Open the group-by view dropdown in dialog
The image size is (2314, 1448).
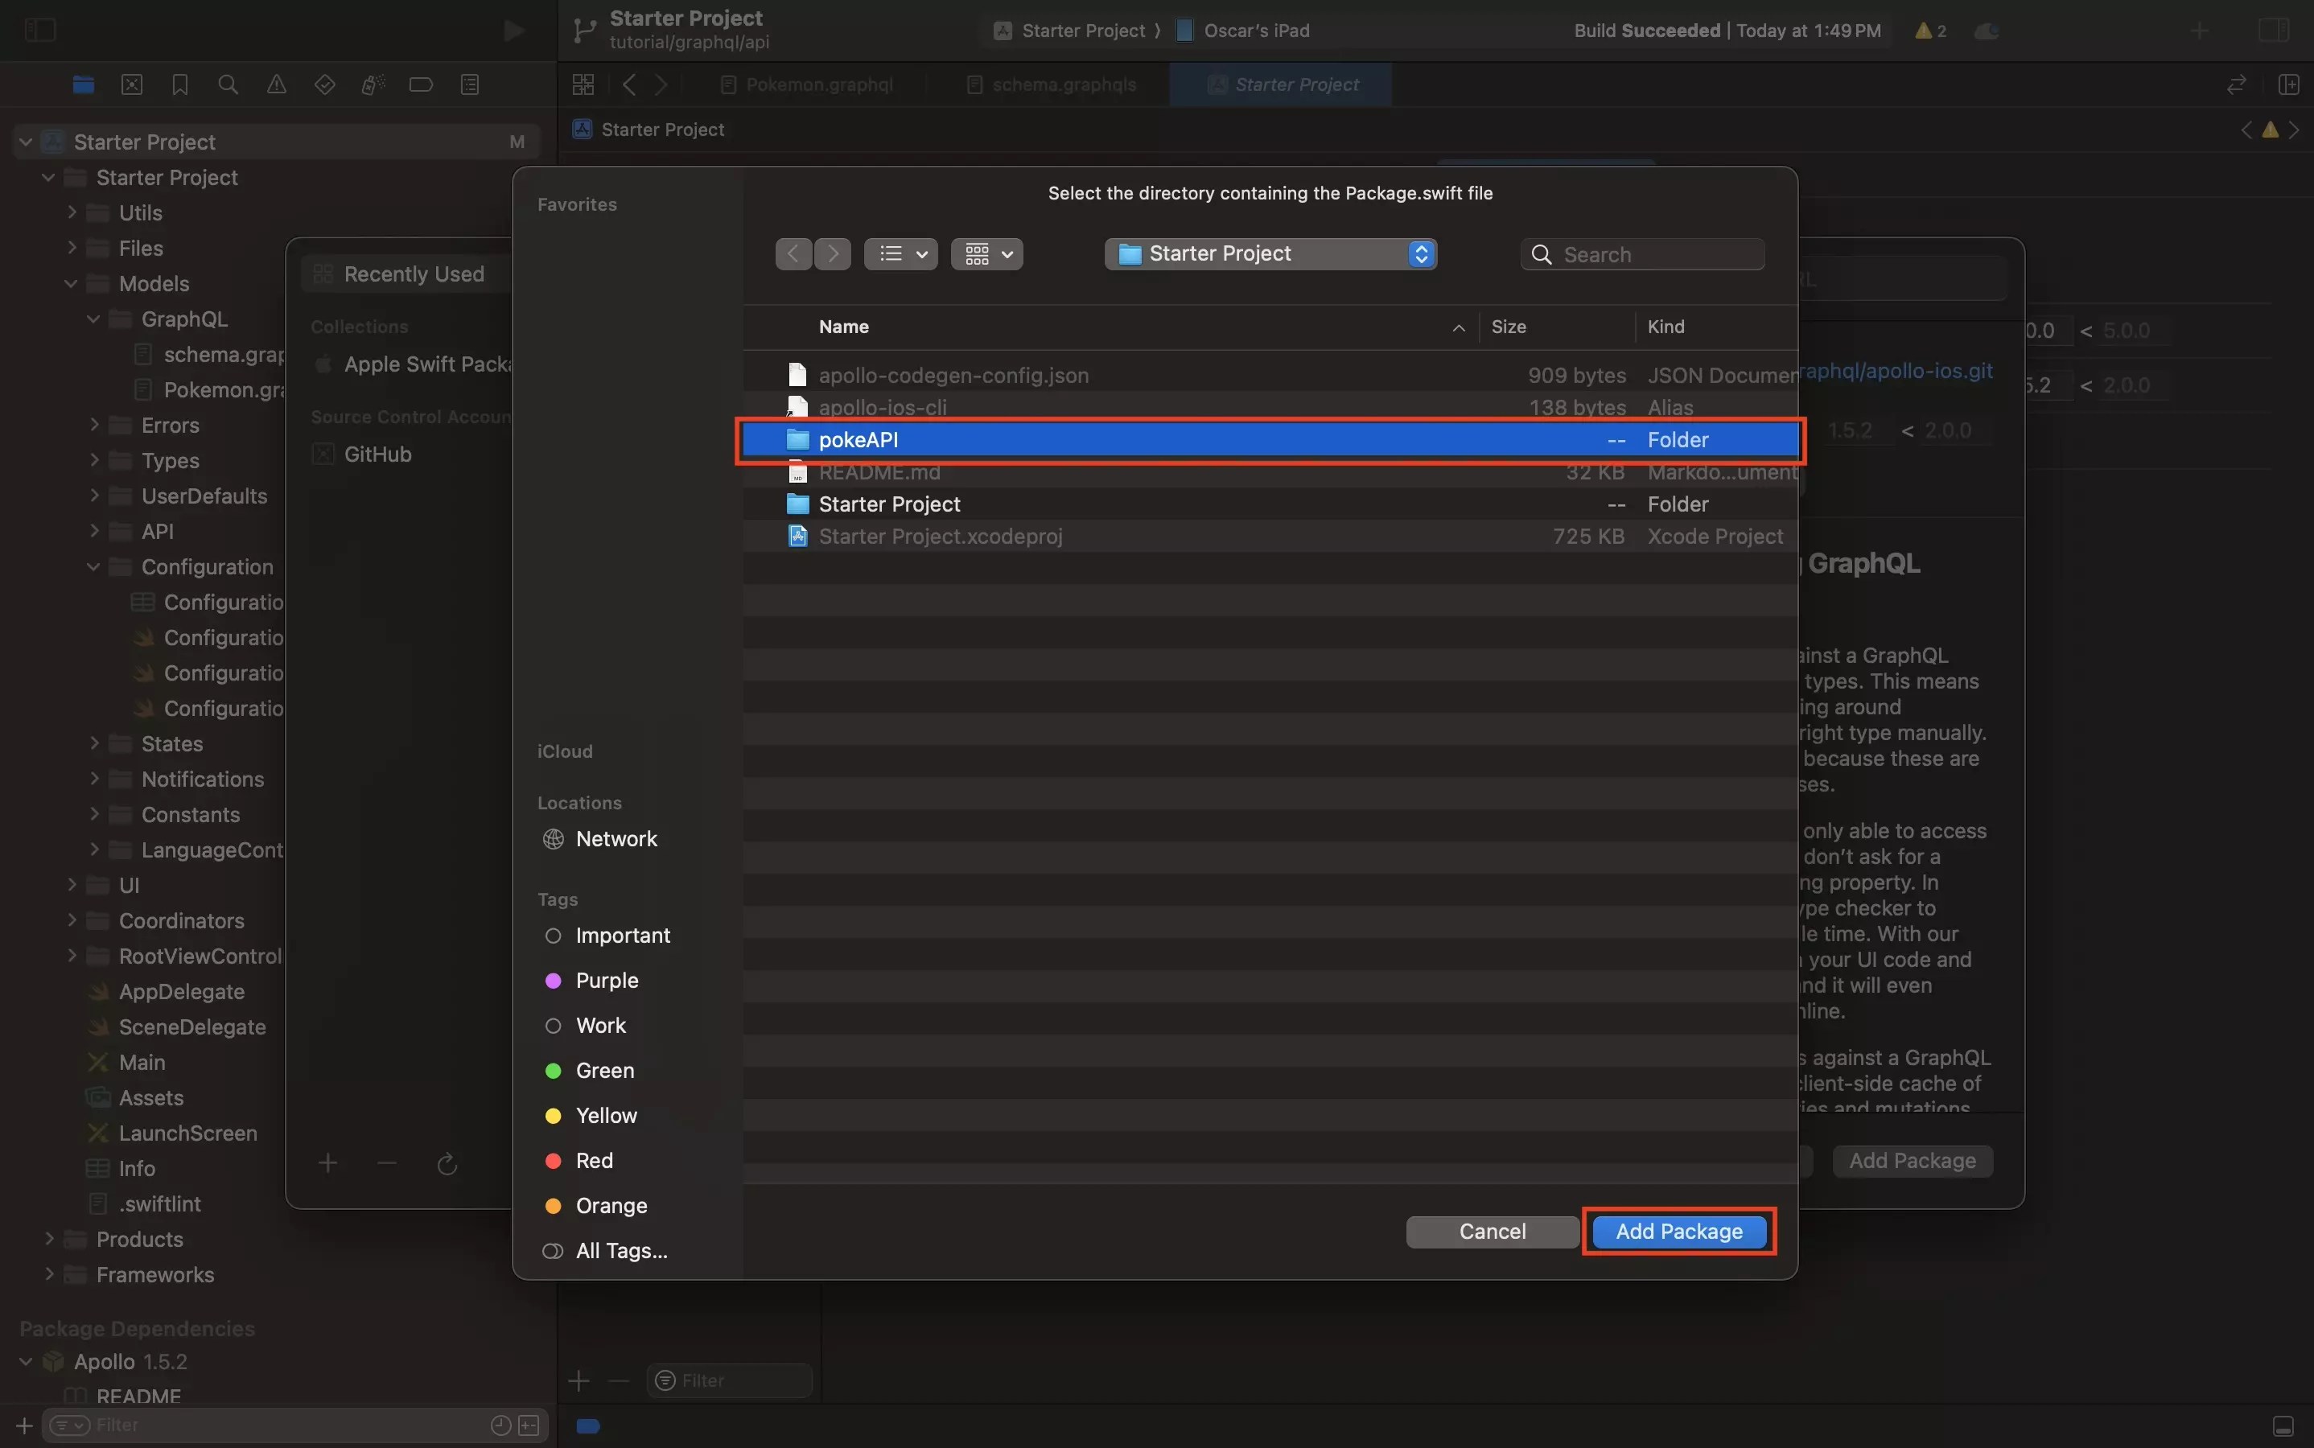click(x=986, y=253)
